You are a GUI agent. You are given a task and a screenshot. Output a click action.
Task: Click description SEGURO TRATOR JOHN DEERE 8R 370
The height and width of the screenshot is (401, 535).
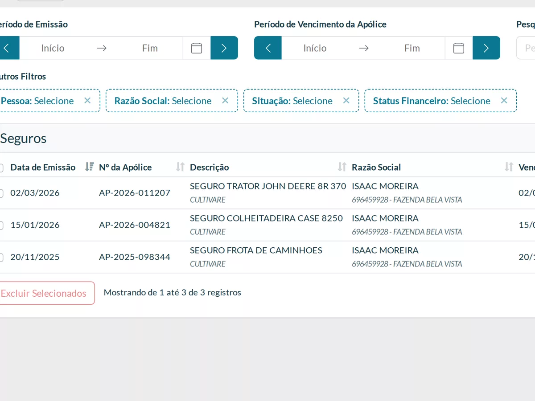tap(268, 186)
